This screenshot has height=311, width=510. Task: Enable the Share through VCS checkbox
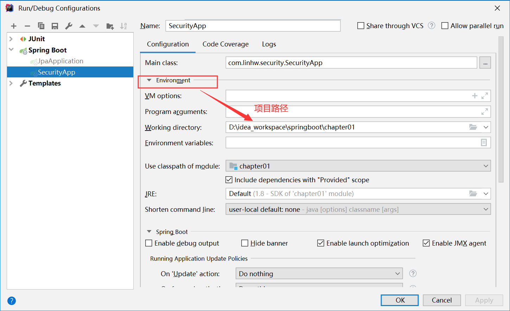coord(361,26)
